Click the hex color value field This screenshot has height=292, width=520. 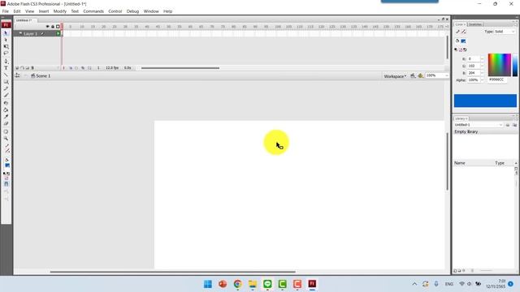(x=497, y=79)
